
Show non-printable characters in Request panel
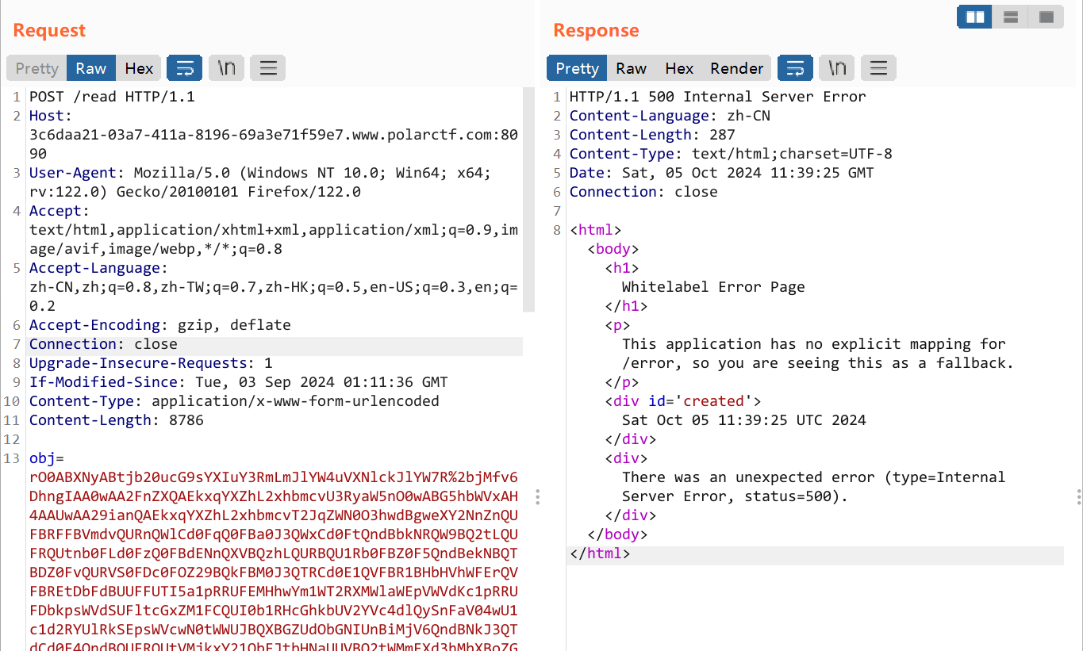(x=227, y=68)
